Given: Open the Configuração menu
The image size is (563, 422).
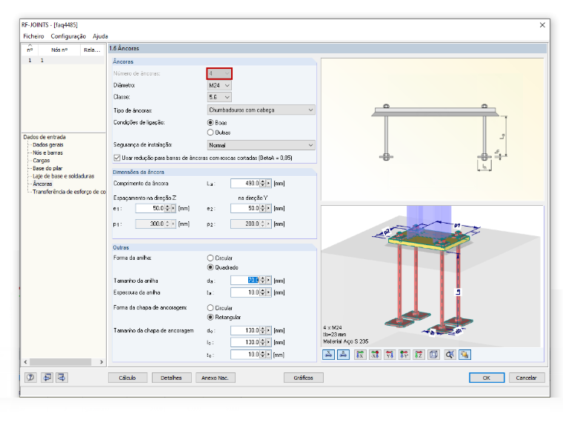Looking at the screenshot, I should [68, 36].
